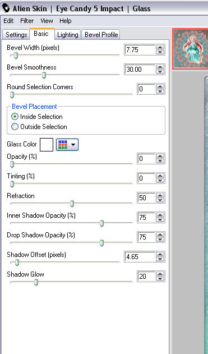This screenshot has height=354, width=208.
Task: Switch to the Bevel Profile tab
Action: point(101,35)
